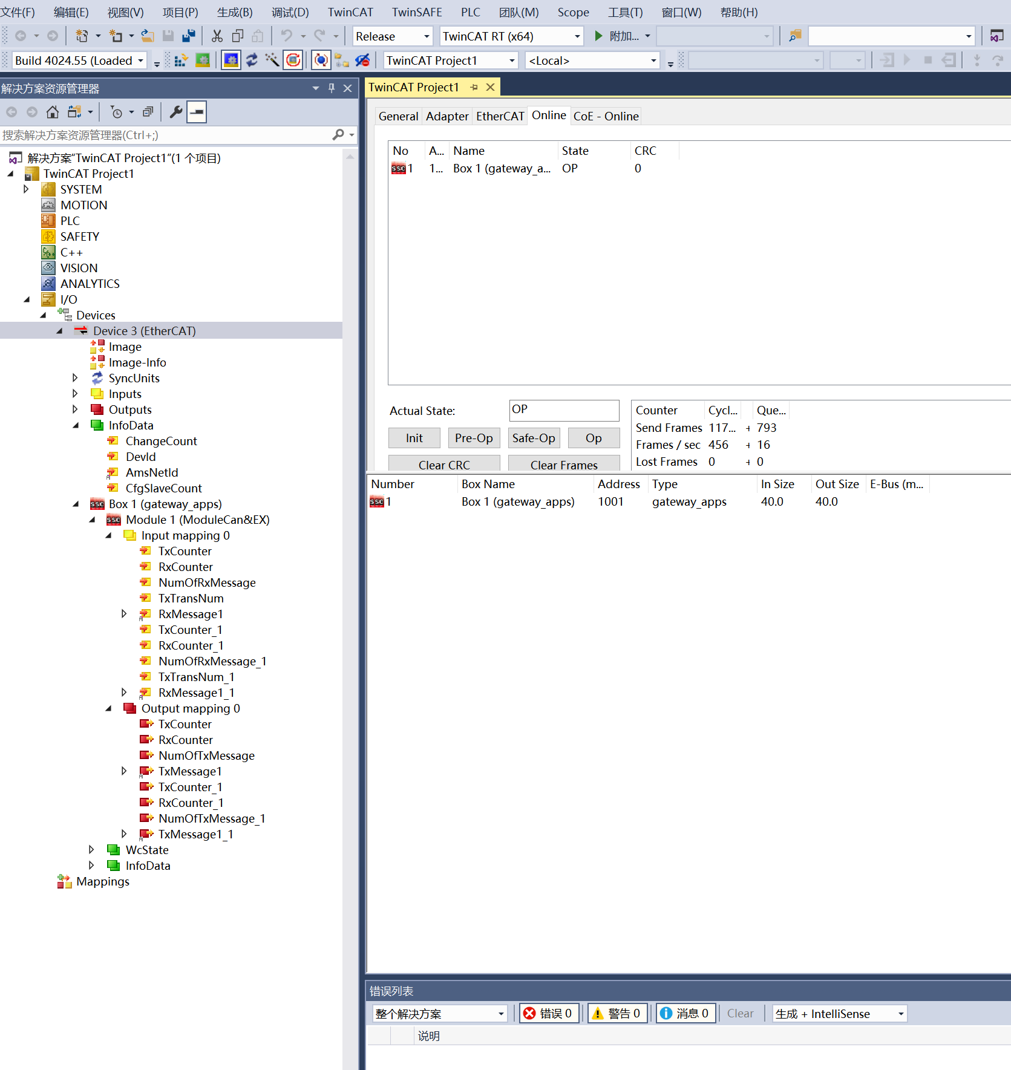This screenshot has height=1070, width=1011.
Task: Click the Solution Explorer vertical scrollbar
Action: (x=350, y=605)
